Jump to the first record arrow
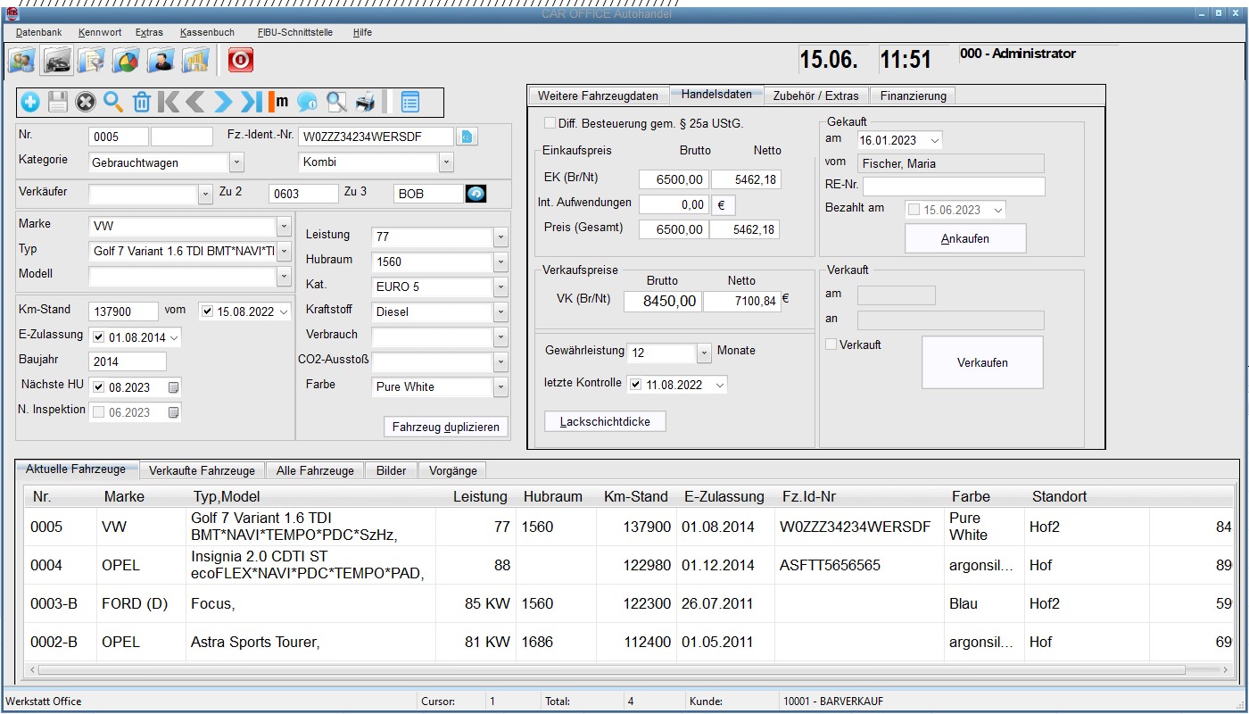 169,102
